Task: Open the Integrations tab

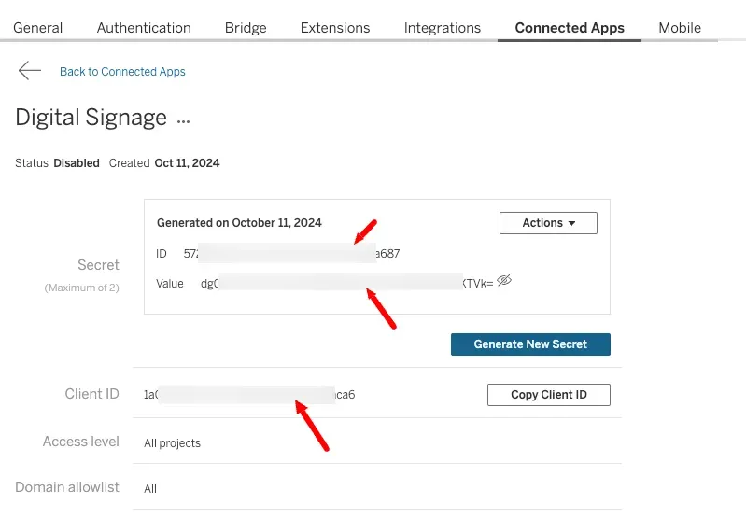Action: click(x=443, y=27)
